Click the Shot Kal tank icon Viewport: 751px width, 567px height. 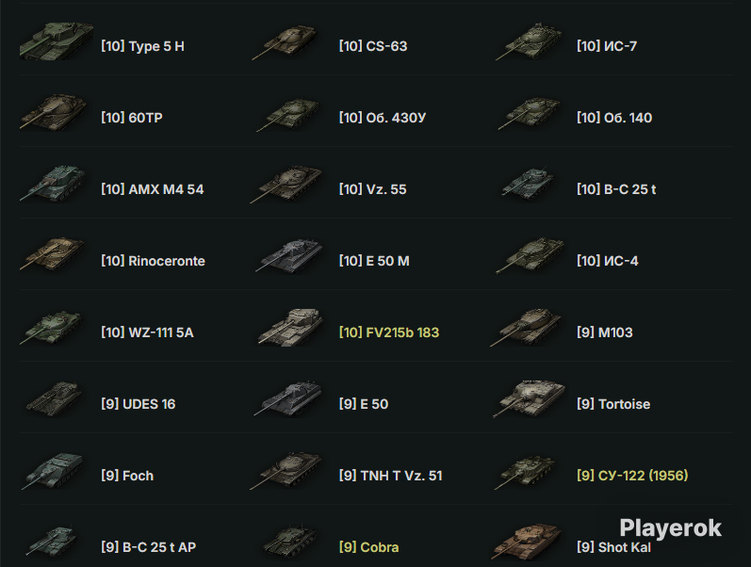[527, 542]
